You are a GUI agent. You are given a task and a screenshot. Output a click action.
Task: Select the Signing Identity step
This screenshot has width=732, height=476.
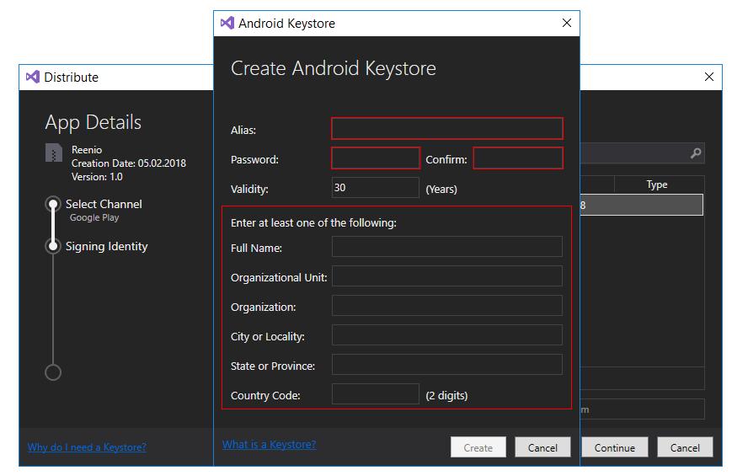point(106,246)
